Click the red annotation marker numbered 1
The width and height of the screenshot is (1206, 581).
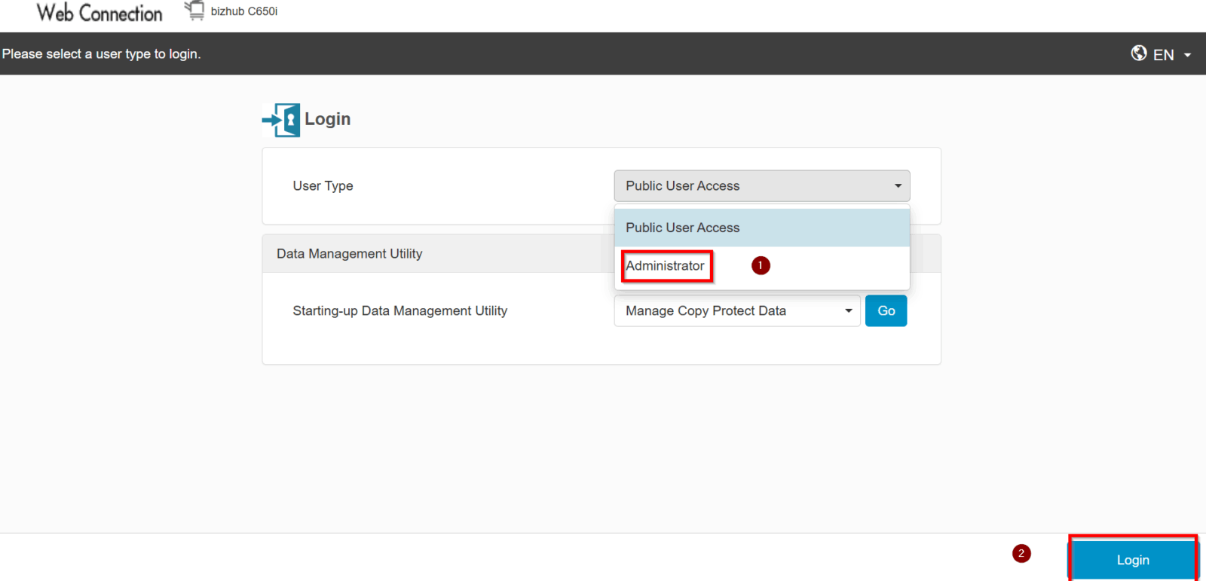tap(761, 265)
